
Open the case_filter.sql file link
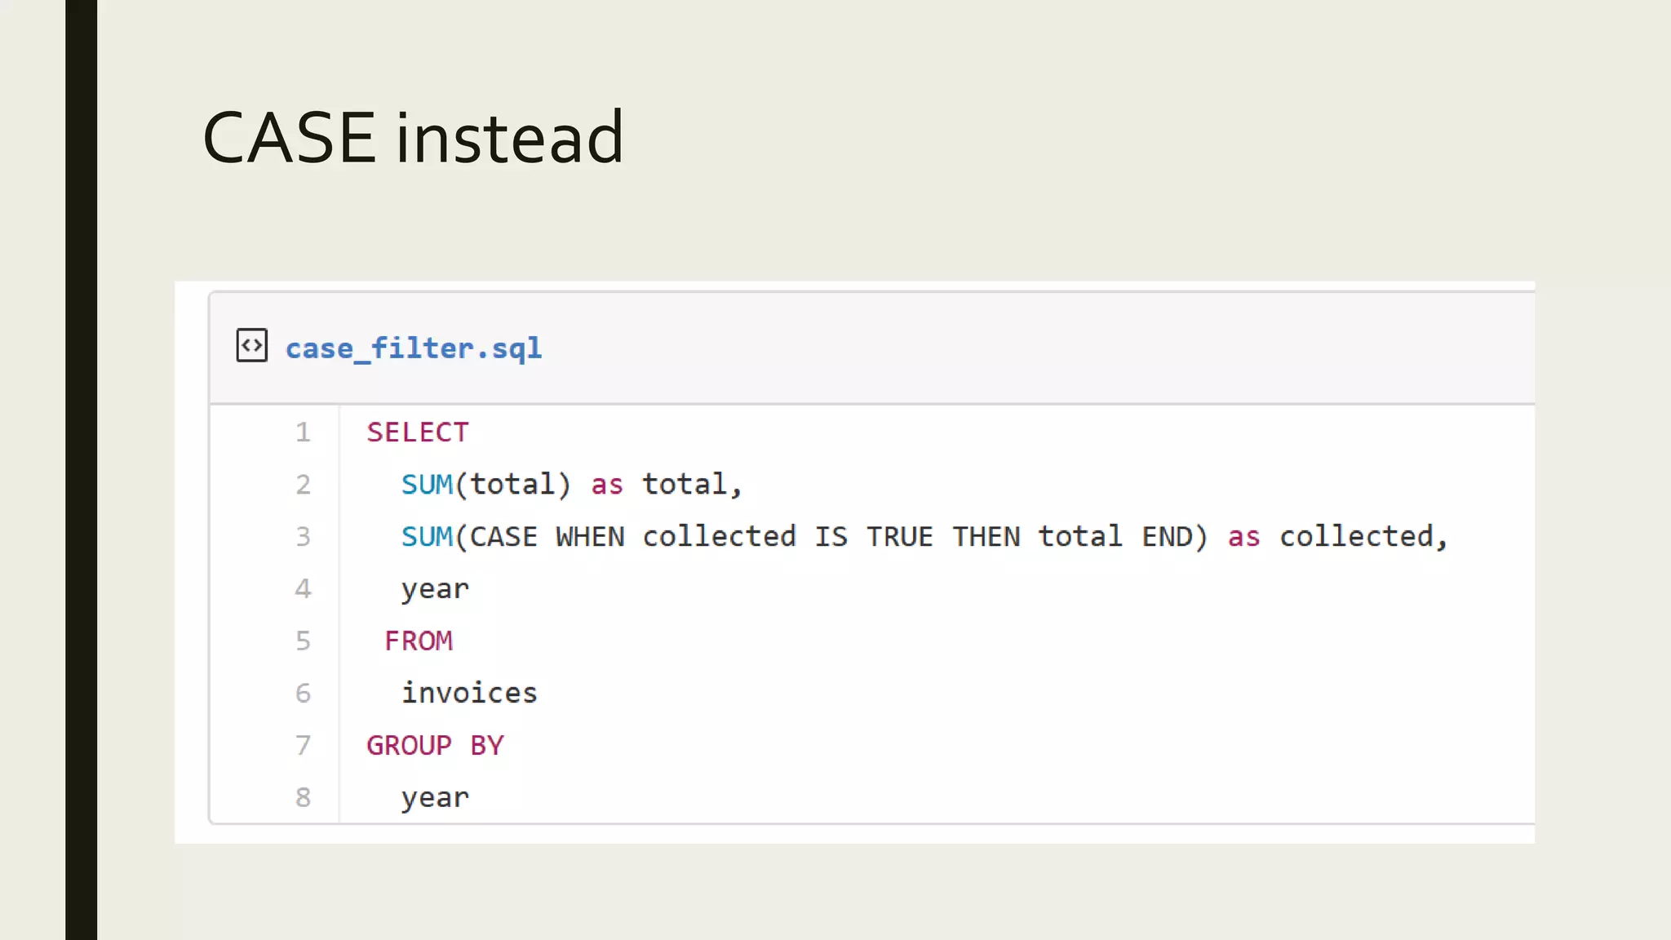pos(413,348)
